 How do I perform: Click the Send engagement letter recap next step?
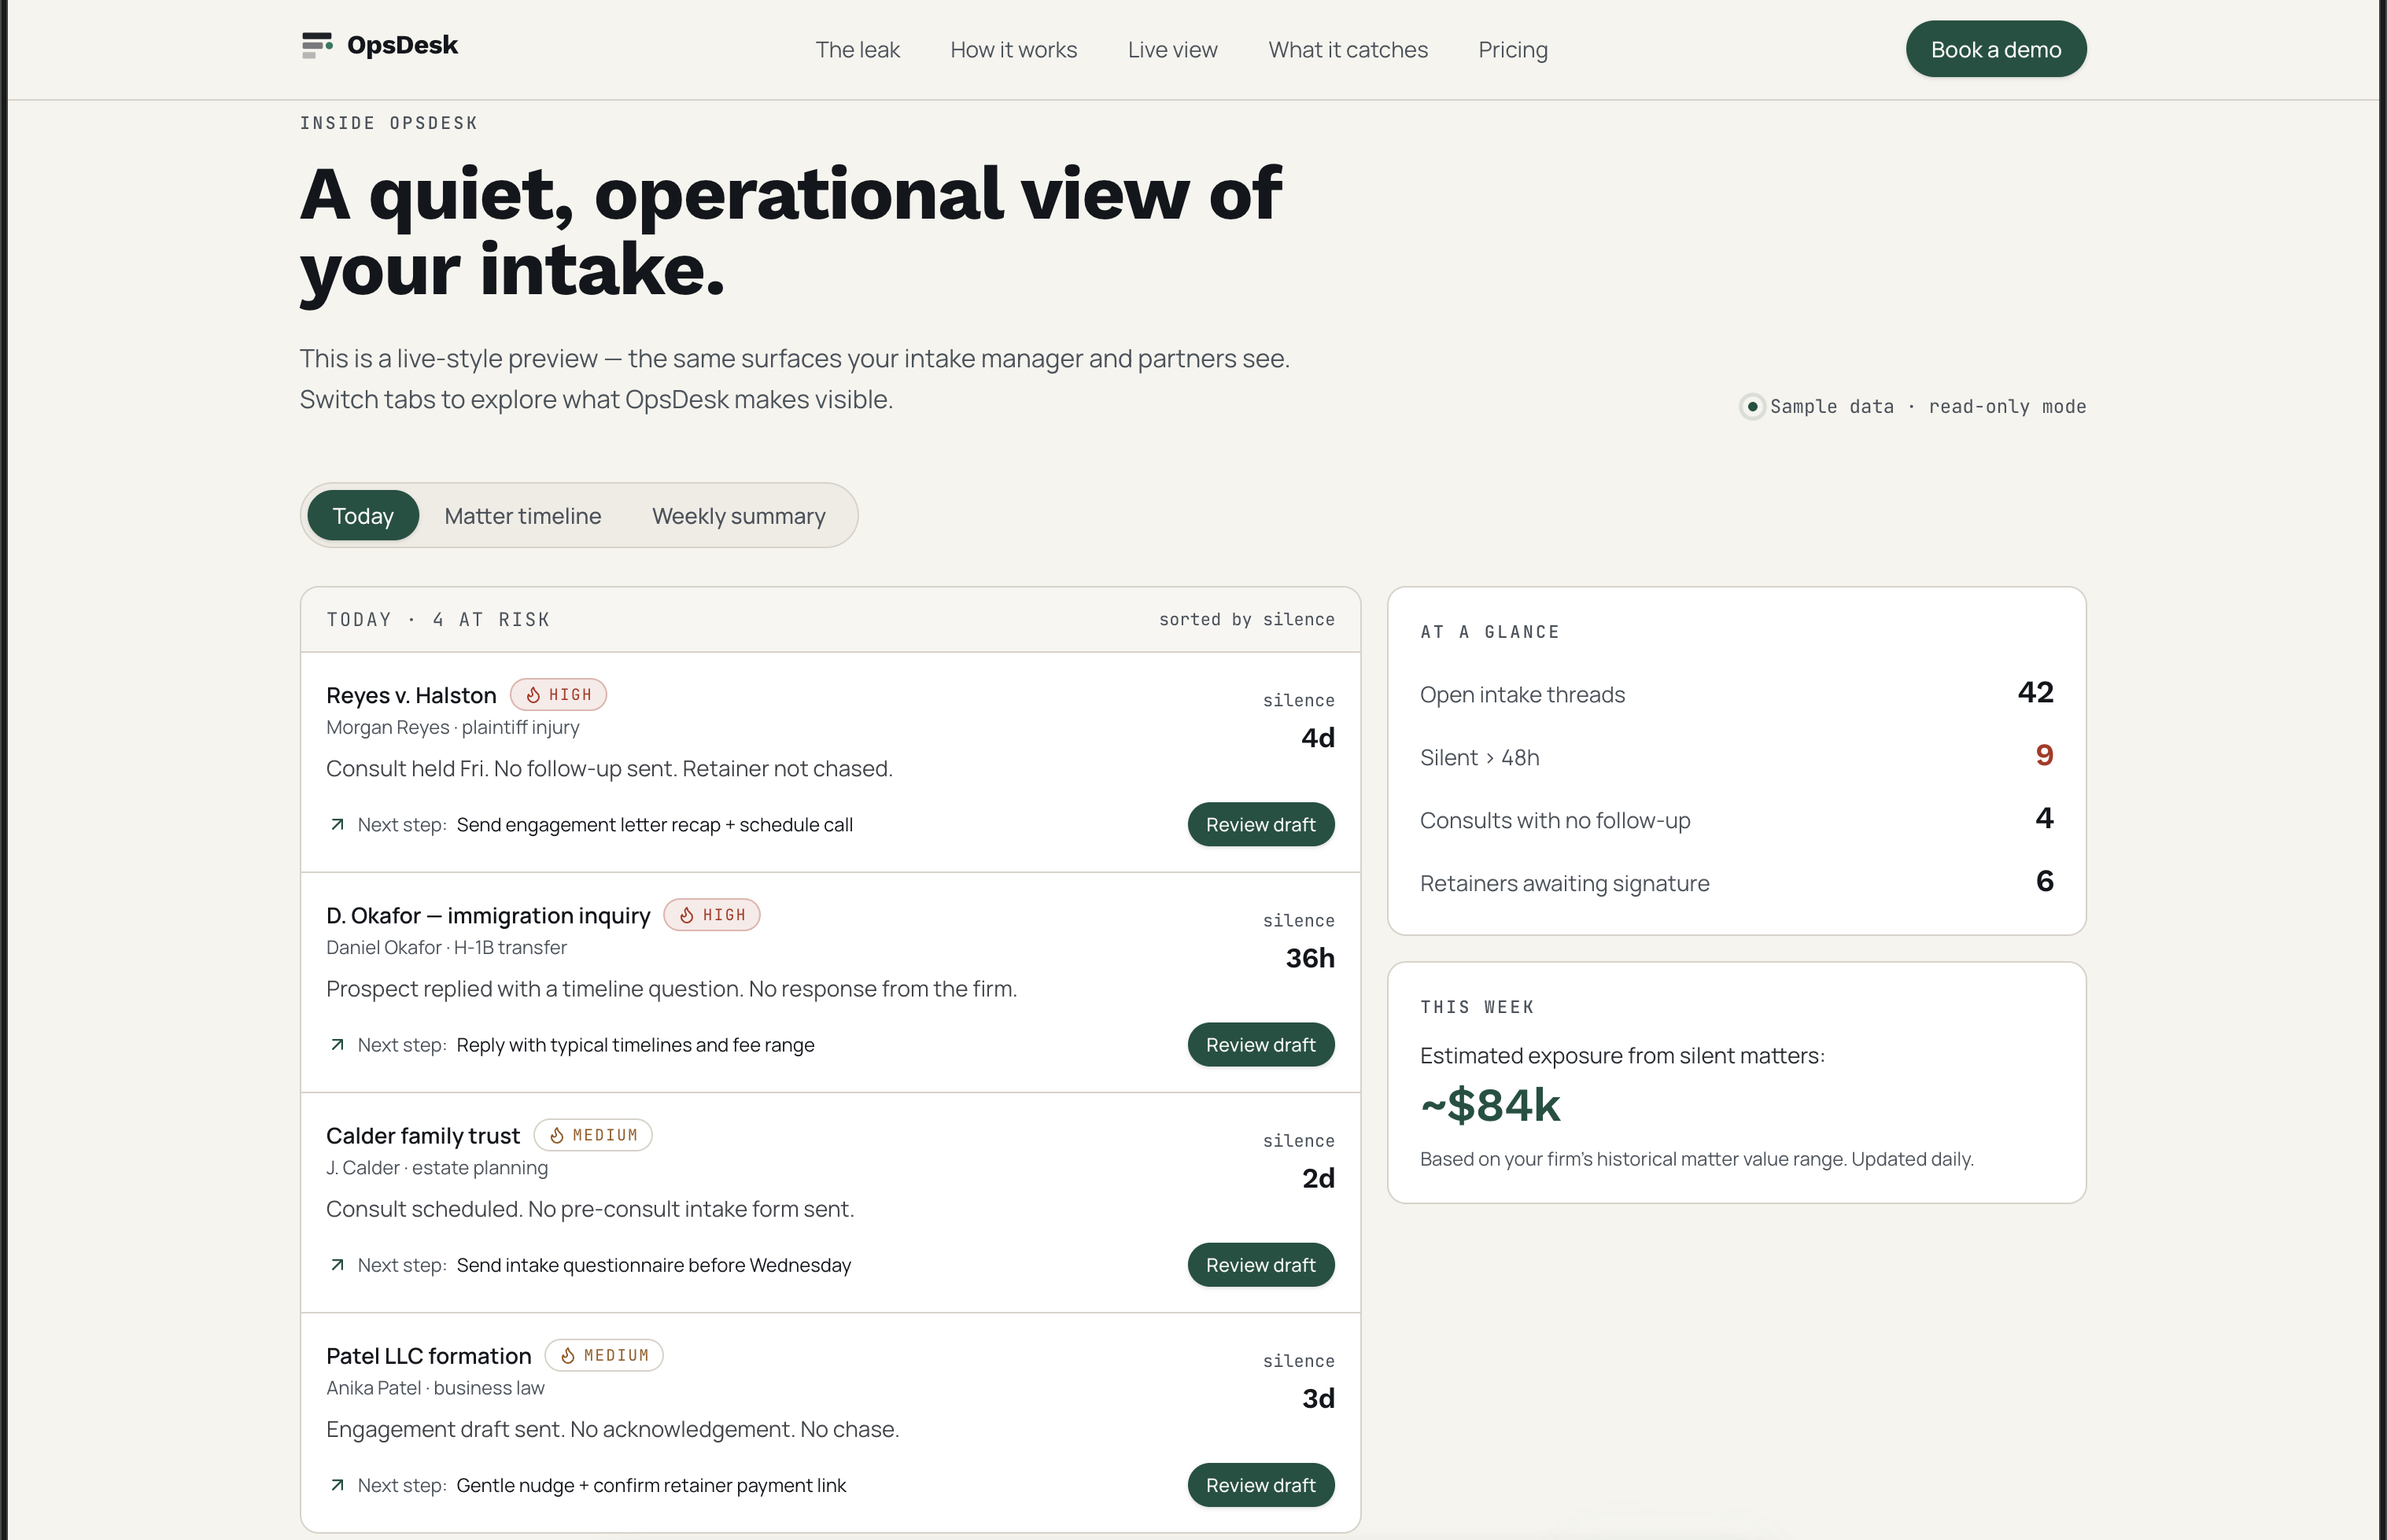655,825
